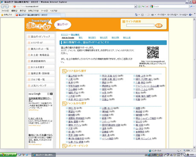Open the 編集(E) menu
Image resolution: width=196 pixels, height=157 pixels.
pos(14,11)
